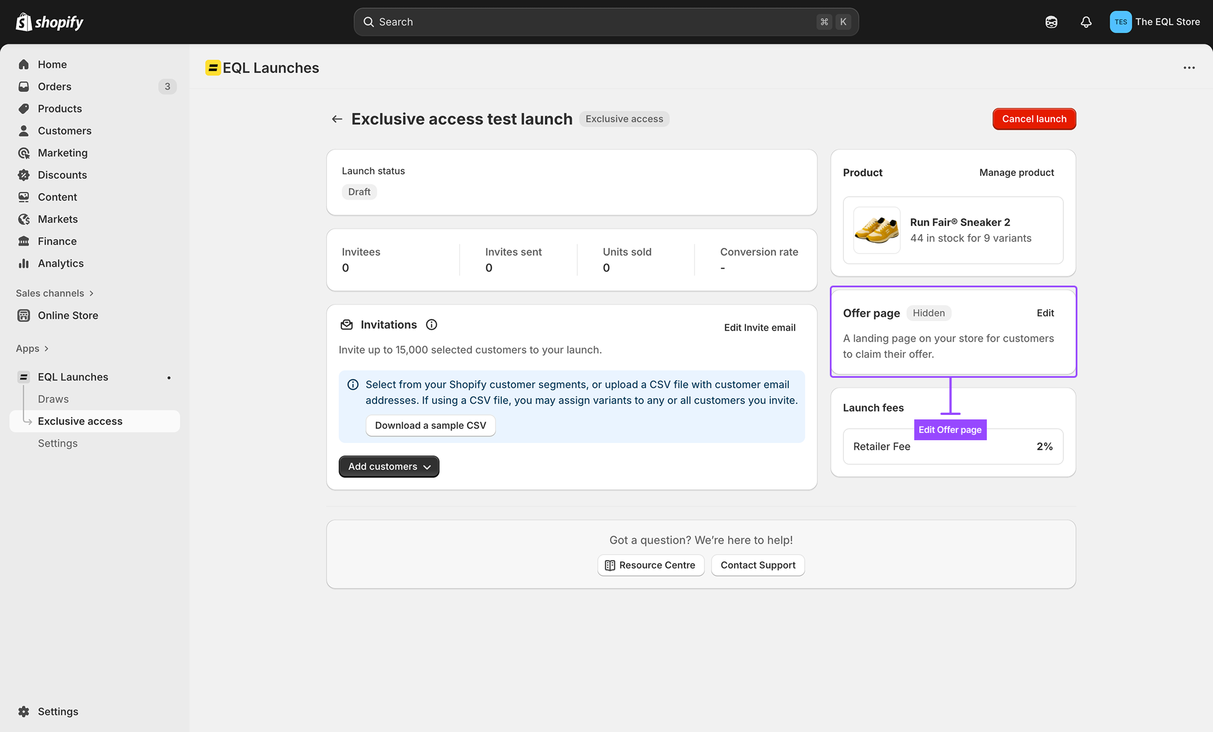Click the Customers person icon
This screenshot has width=1213, height=732.
tap(24, 130)
